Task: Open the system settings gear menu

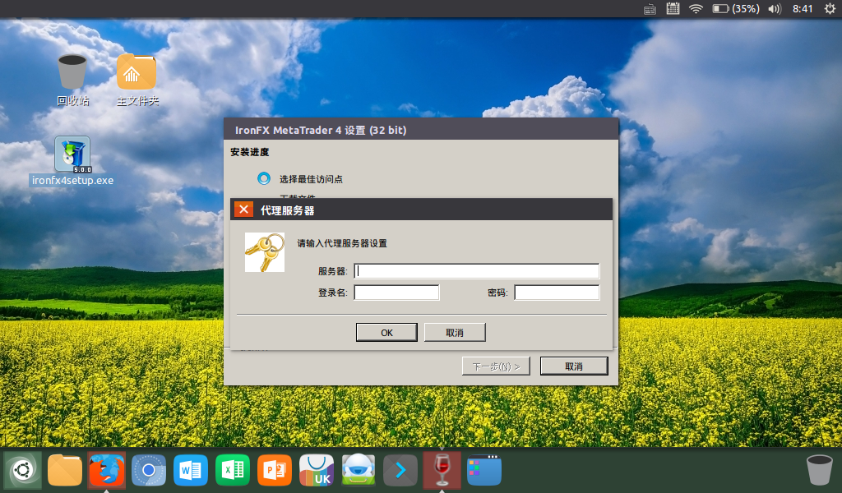Action: (830, 8)
